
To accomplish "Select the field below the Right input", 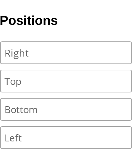I will [66, 81].
